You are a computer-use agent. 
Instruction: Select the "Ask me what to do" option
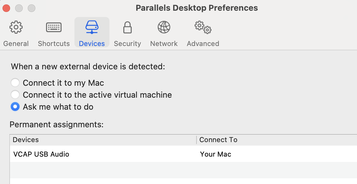[15, 107]
